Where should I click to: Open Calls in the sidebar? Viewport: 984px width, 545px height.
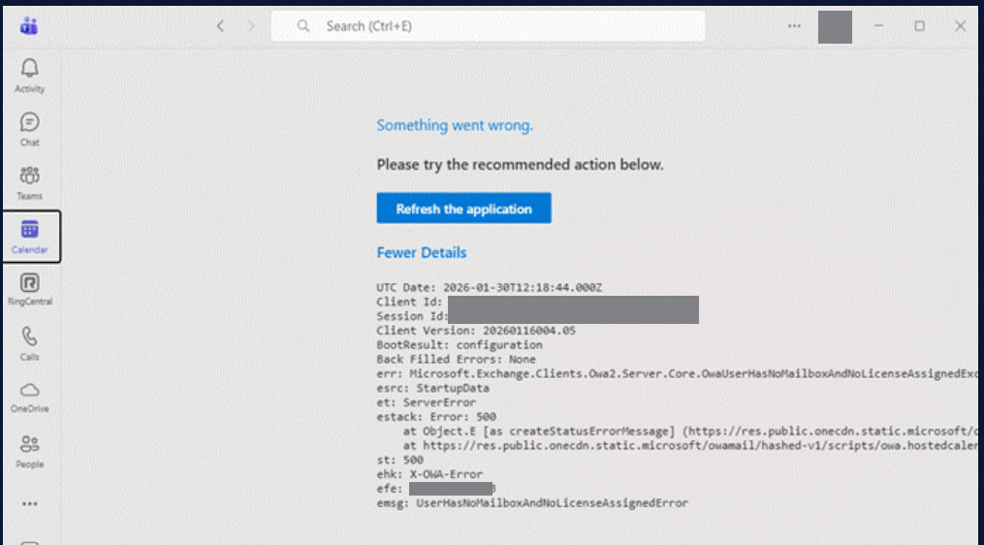(29, 343)
